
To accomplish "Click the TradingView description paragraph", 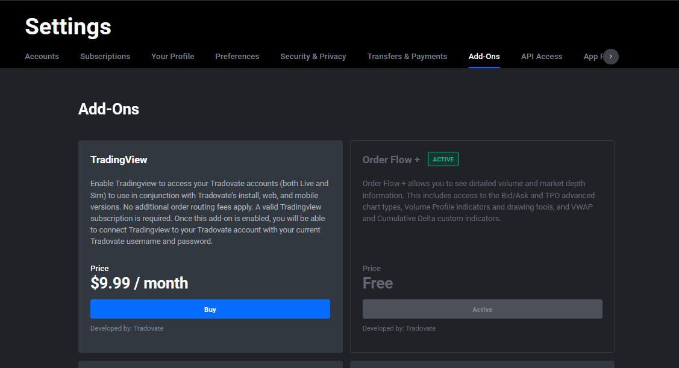I will coord(210,213).
